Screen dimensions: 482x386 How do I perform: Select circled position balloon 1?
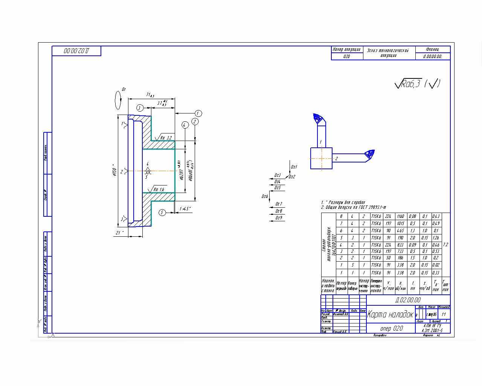[198, 113]
